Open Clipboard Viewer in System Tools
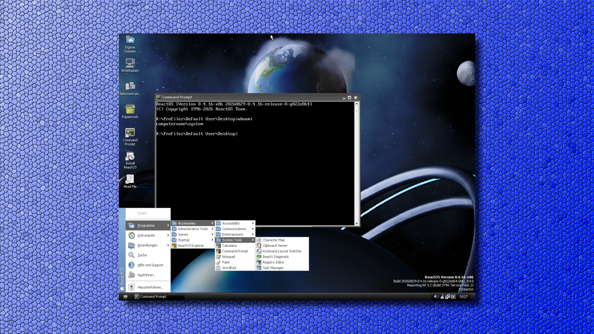594x334 pixels. click(282, 245)
